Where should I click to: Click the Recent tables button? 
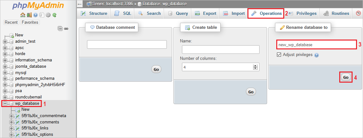click(x=11, y=22)
